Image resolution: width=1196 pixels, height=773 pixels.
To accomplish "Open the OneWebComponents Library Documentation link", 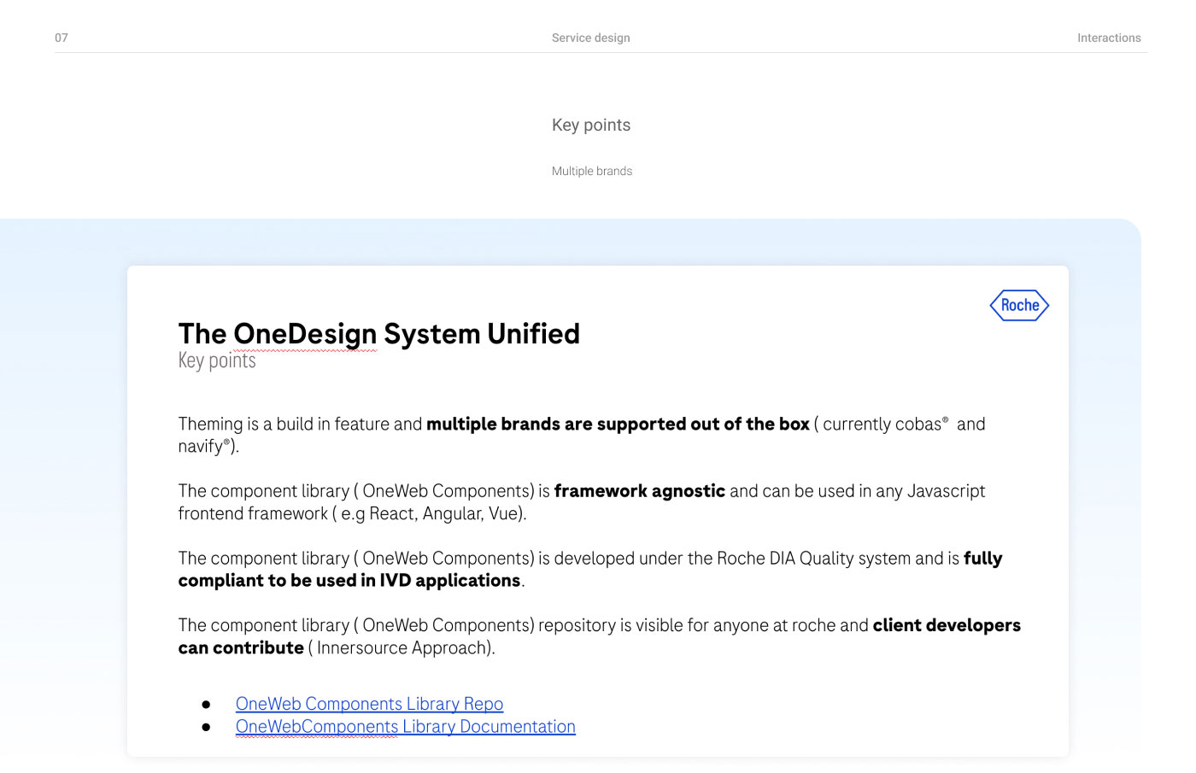I will tap(406, 727).
